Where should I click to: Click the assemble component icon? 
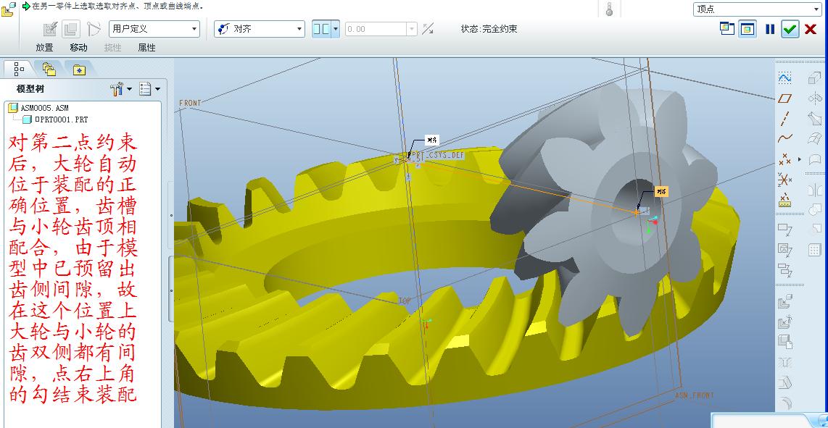[784, 302]
